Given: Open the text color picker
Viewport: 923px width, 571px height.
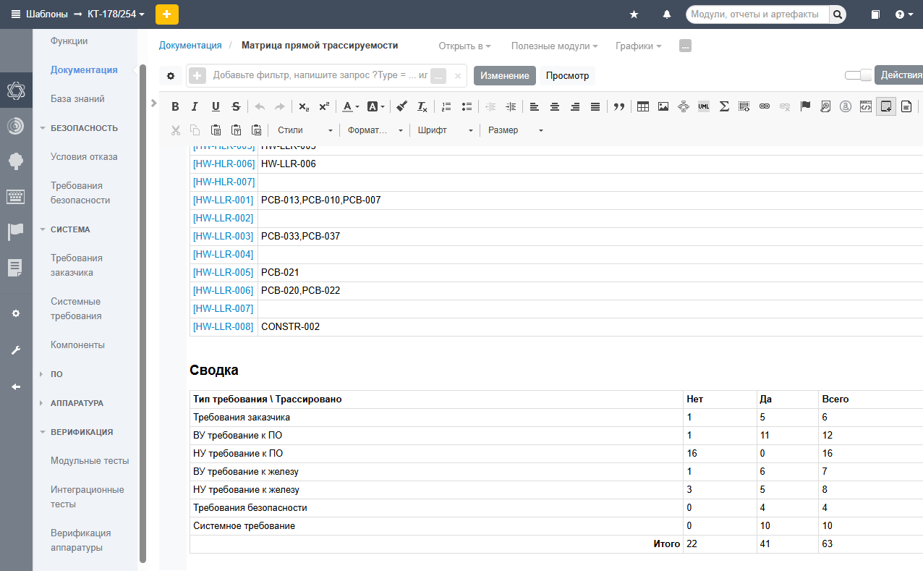Looking at the screenshot, I should point(350,106).
